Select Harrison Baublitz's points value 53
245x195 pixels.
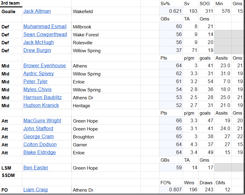171,97
